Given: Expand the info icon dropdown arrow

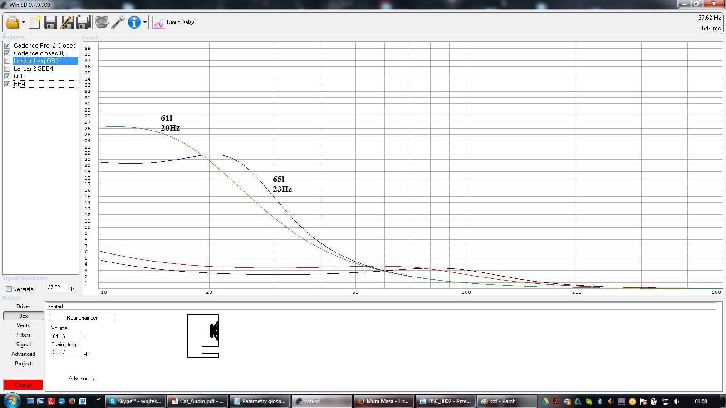Looking at the screenshot, I should 145,22.
